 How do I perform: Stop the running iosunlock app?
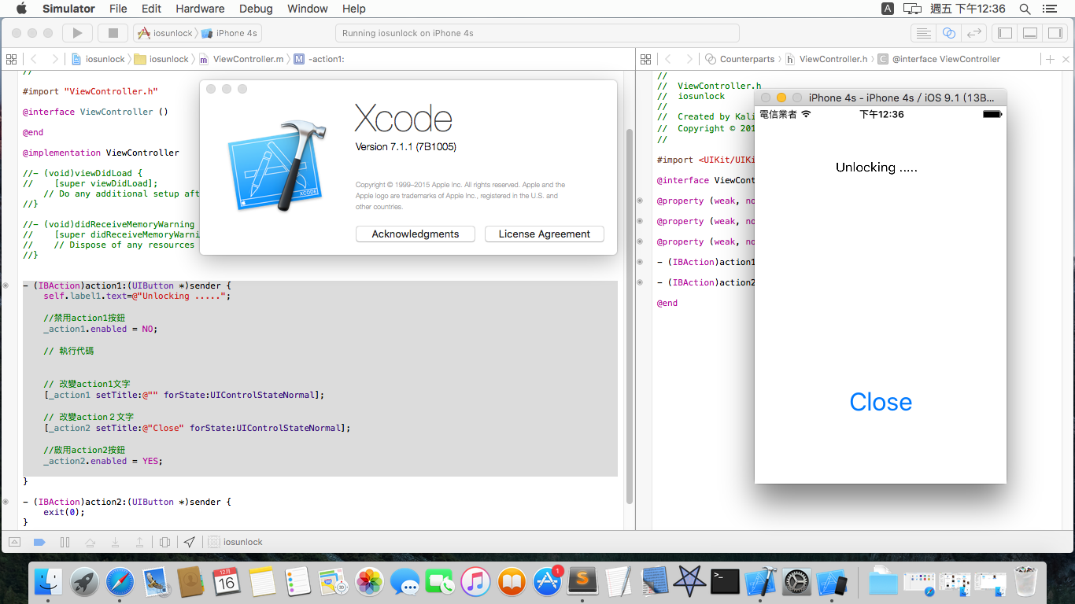point(113,33)
